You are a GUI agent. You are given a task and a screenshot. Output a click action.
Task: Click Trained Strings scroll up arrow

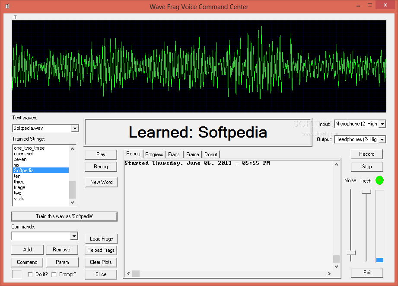72,149
